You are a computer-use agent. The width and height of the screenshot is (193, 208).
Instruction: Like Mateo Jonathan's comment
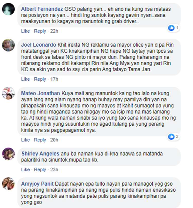click(x=25, y=140)
